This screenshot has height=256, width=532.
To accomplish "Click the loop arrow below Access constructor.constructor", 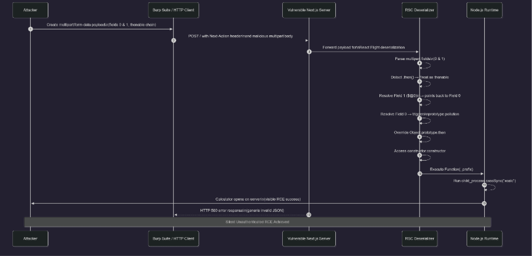I will 425,157.
